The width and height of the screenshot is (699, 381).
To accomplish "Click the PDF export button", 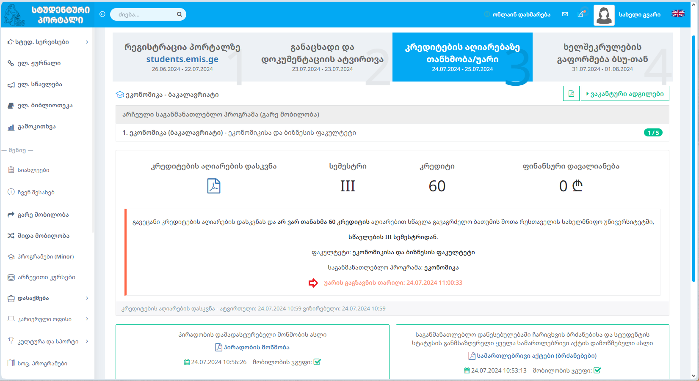I will (x=571, y=93).
